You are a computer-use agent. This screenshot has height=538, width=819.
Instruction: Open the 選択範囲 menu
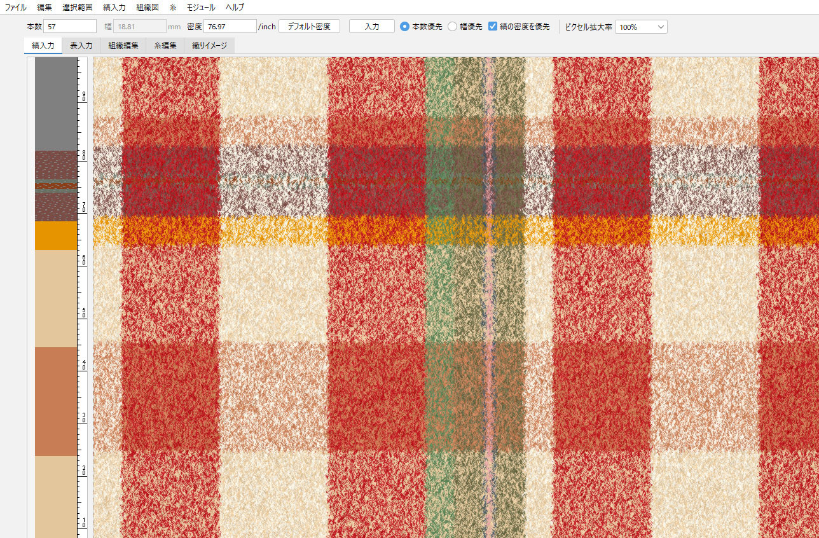click(78, 7)
